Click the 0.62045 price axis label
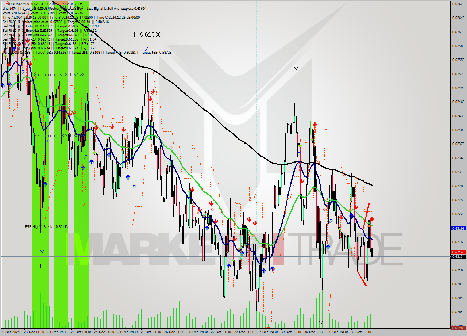This screenshot has width=467, height=336. coord(458,298)
